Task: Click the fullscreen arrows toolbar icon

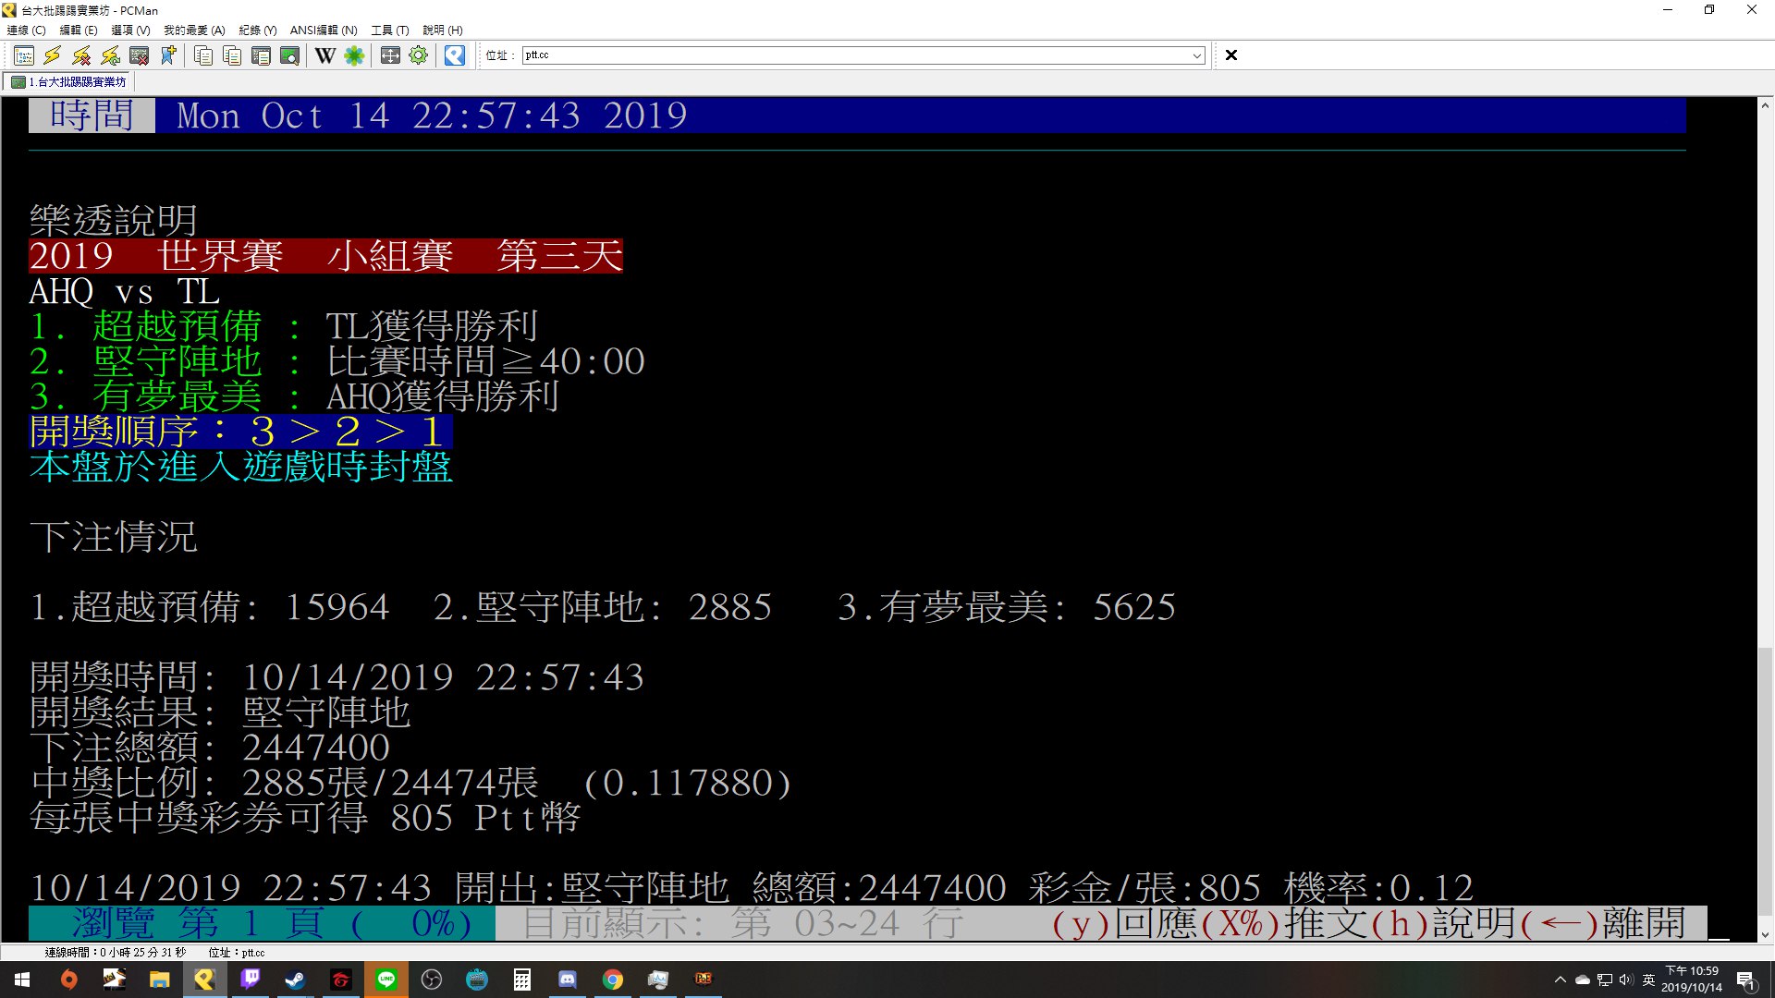Action: tap(390, 55)
